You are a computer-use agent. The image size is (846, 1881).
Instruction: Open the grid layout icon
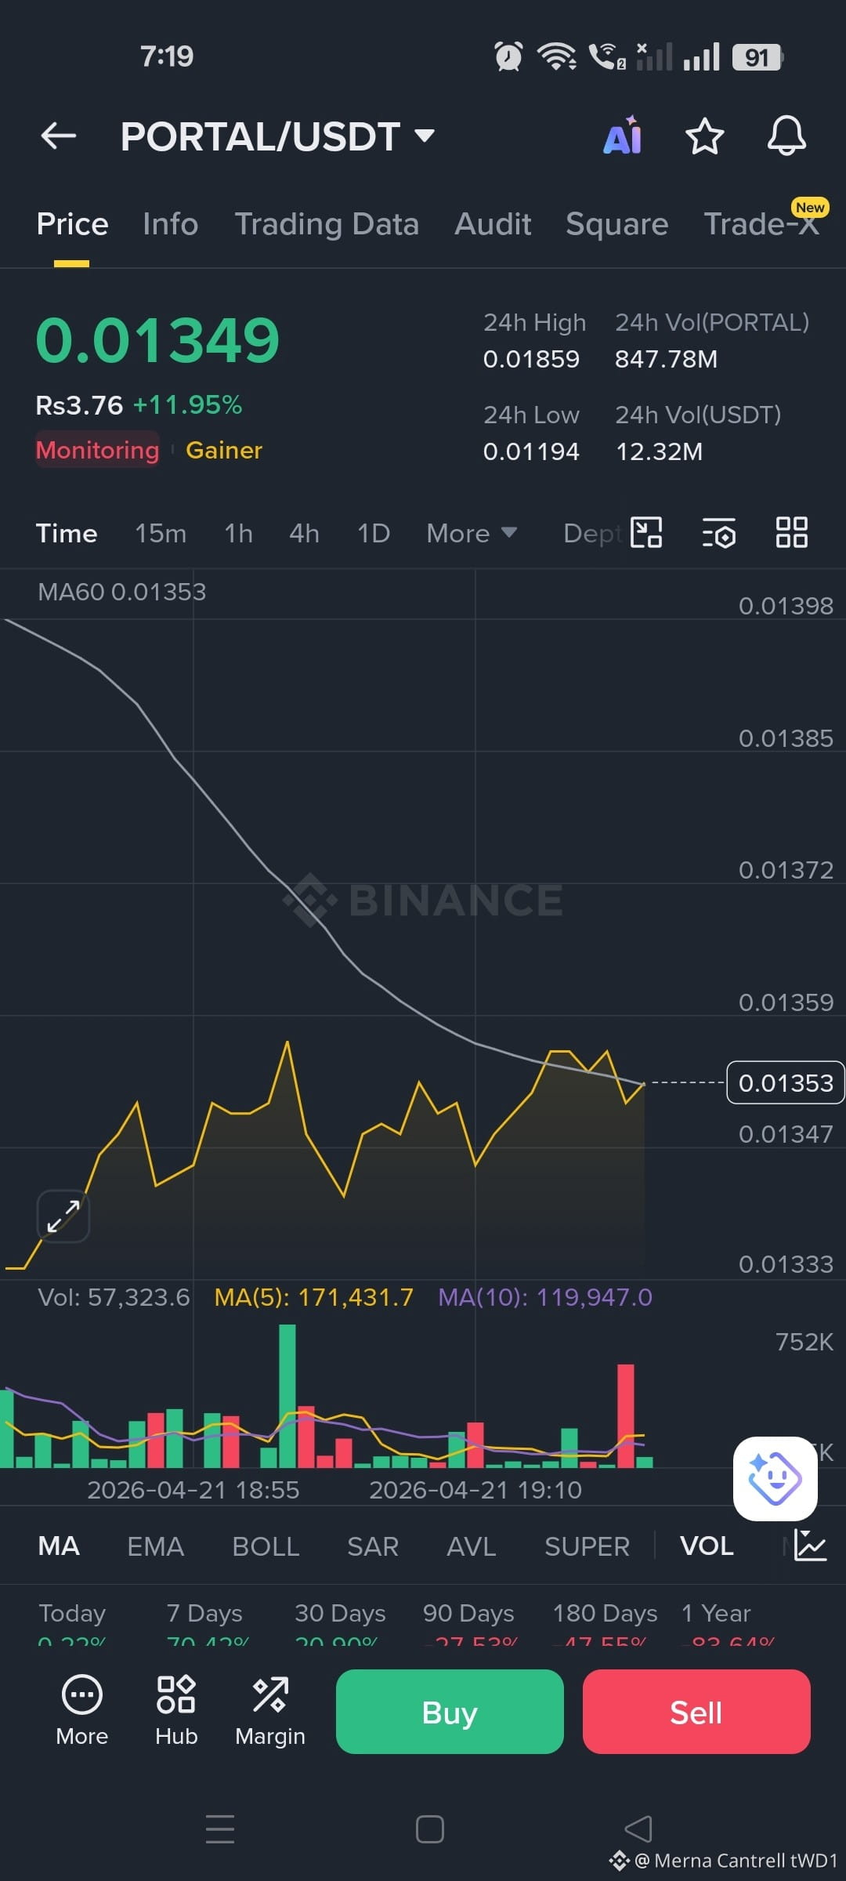791,532
